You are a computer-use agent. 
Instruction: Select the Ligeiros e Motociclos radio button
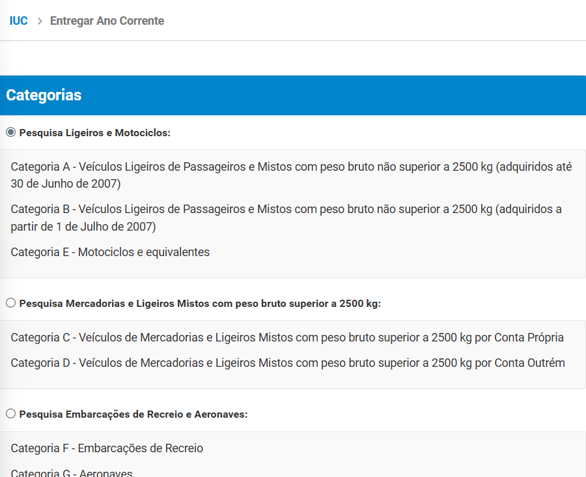[10, 132]
